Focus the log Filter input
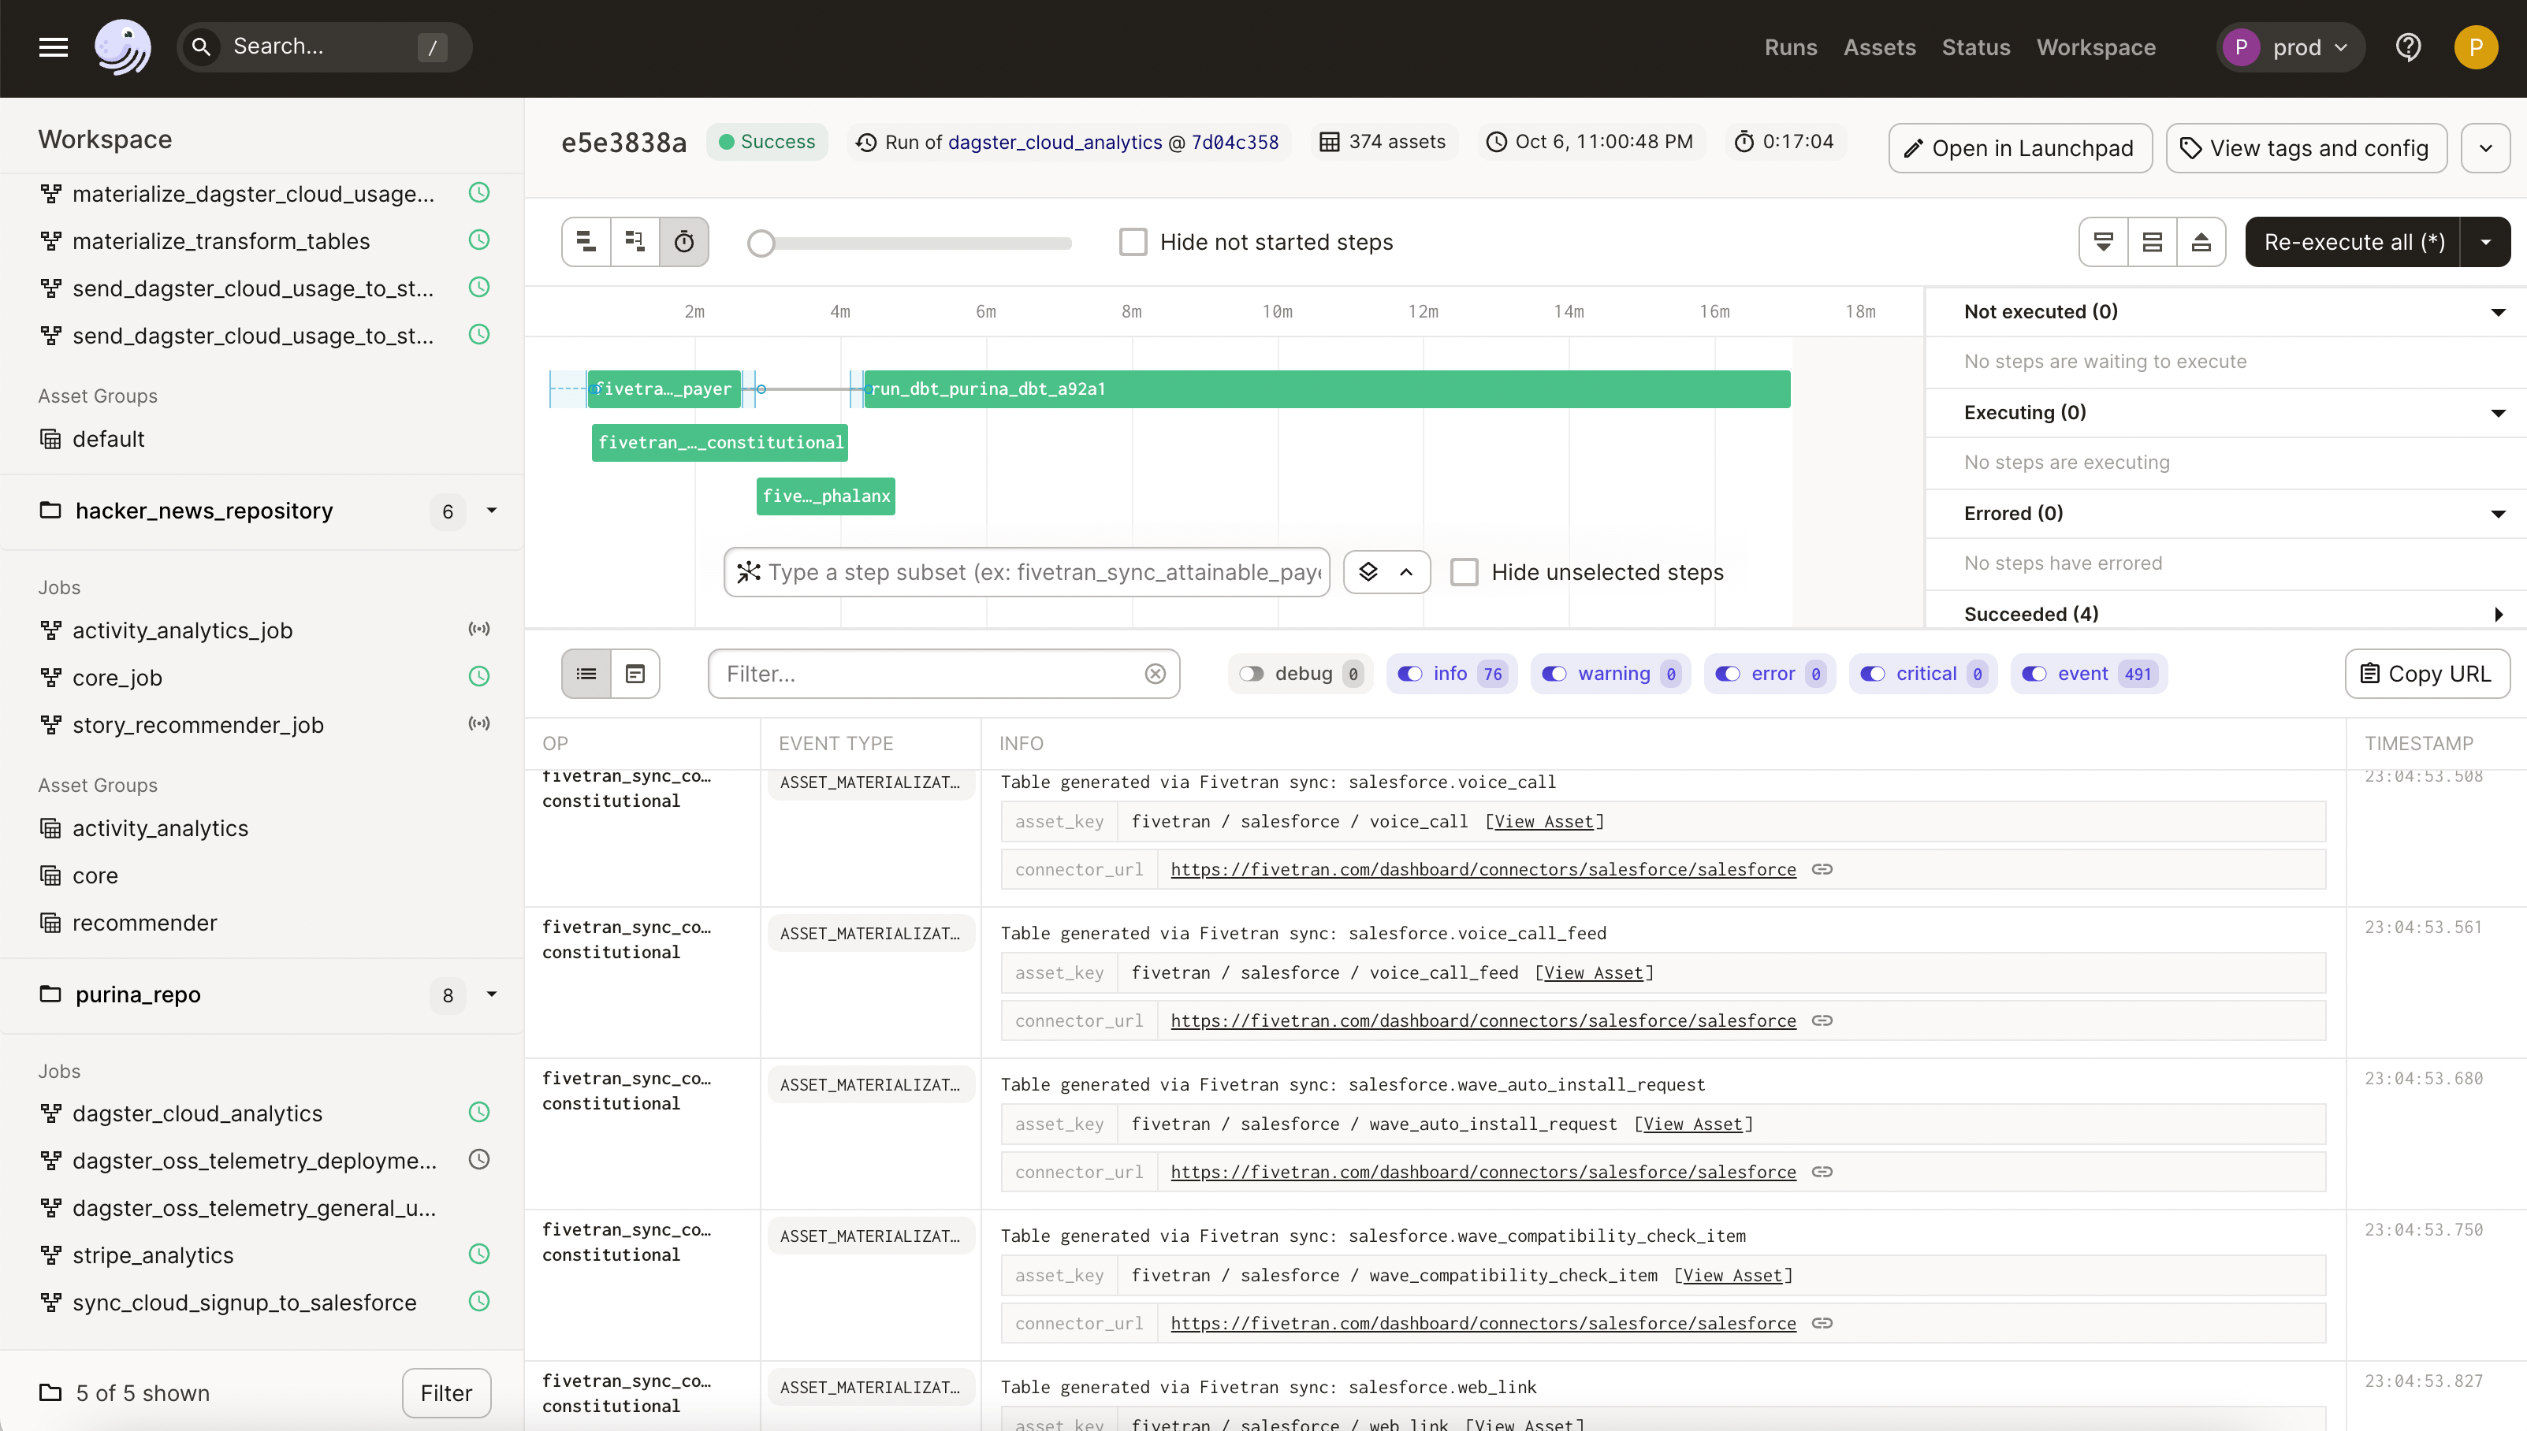 point(943,673)
